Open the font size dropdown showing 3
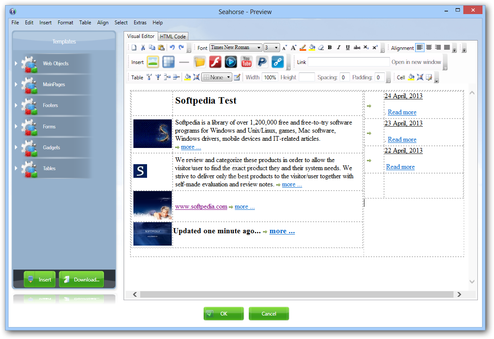Image resolution: width=494 pixels, height=339 pixels. (x=272, y=48)
